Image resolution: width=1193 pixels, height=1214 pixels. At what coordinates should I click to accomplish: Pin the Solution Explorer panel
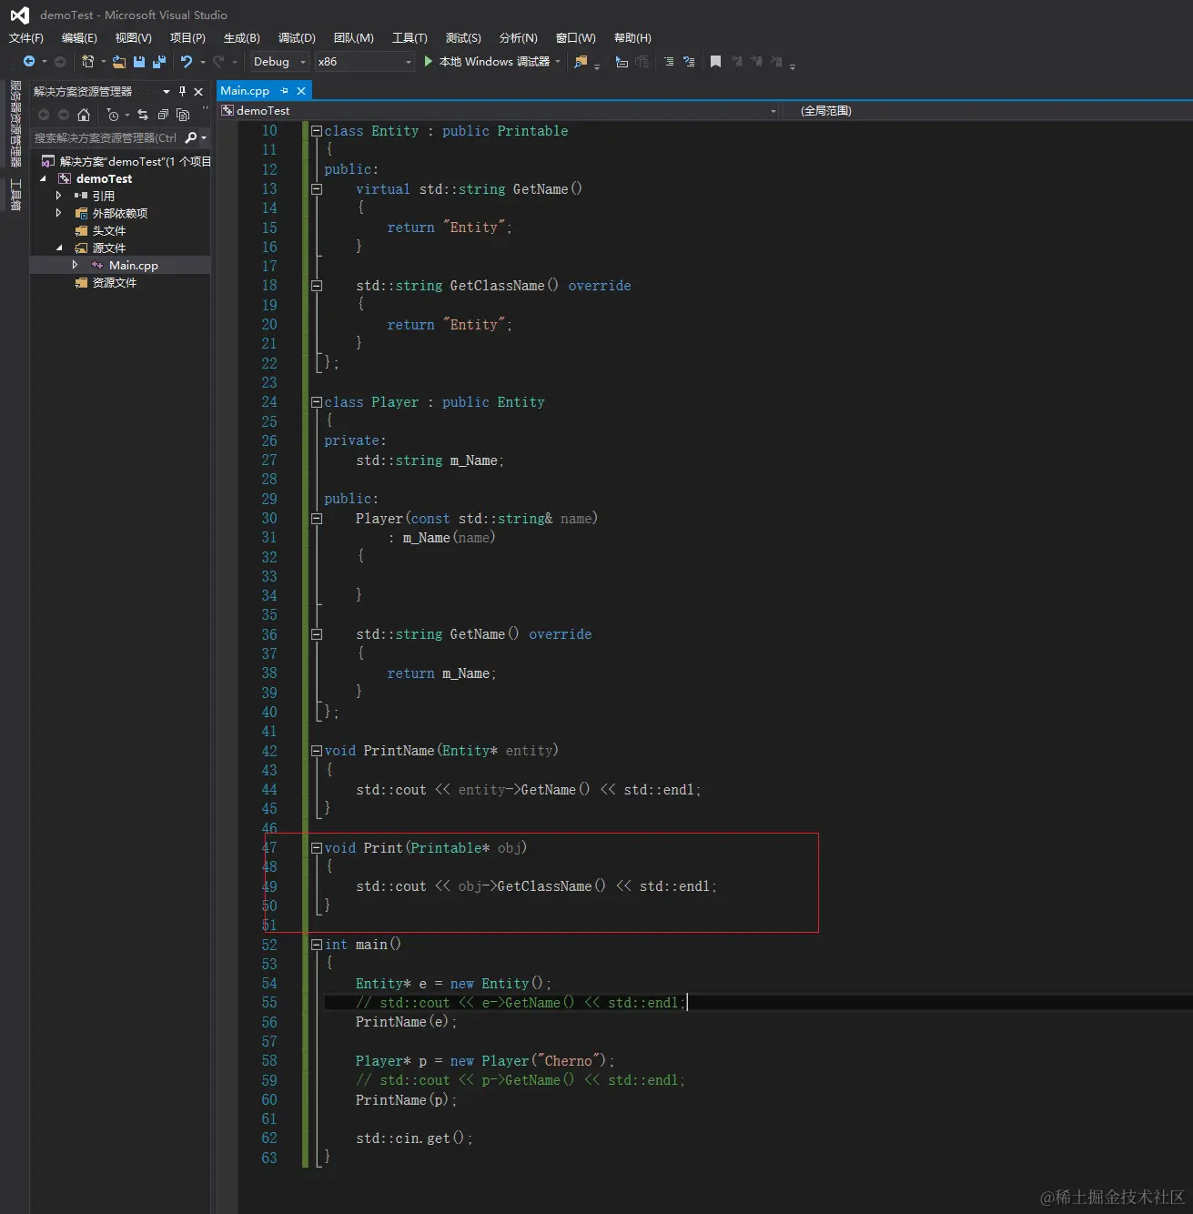182,91
